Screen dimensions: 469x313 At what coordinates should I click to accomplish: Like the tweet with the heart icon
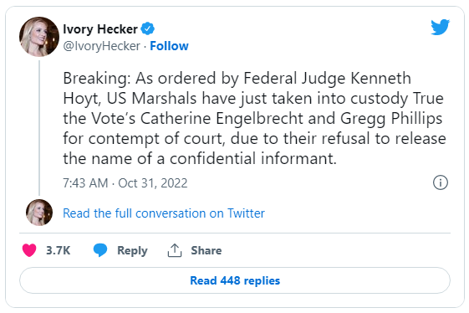[x=29, y=250]
